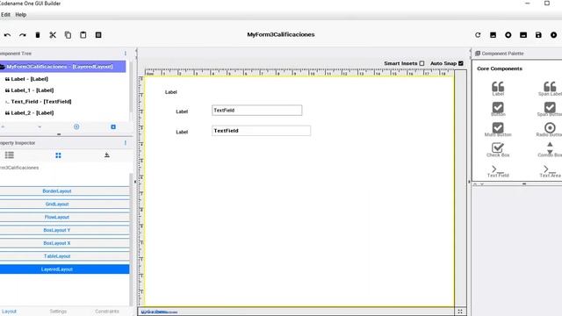Screen dimensions: 562x316
Task: Pick the Multi Button component from palette
Action: 498,129
